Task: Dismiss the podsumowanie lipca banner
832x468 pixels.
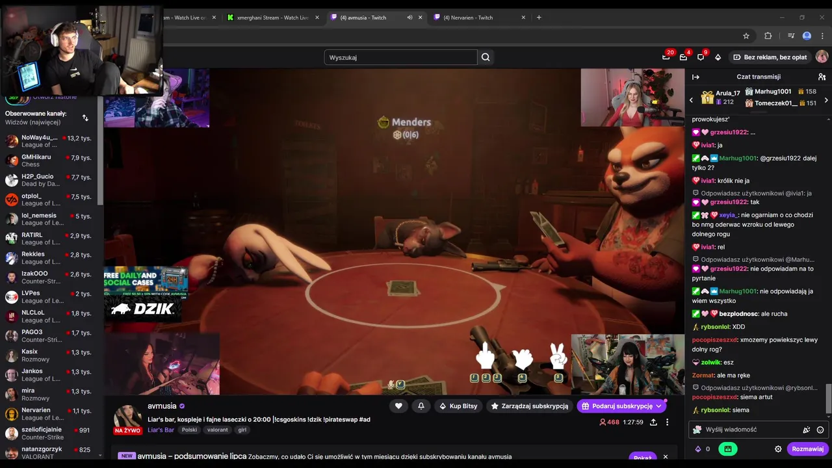Action: [665, 457]
